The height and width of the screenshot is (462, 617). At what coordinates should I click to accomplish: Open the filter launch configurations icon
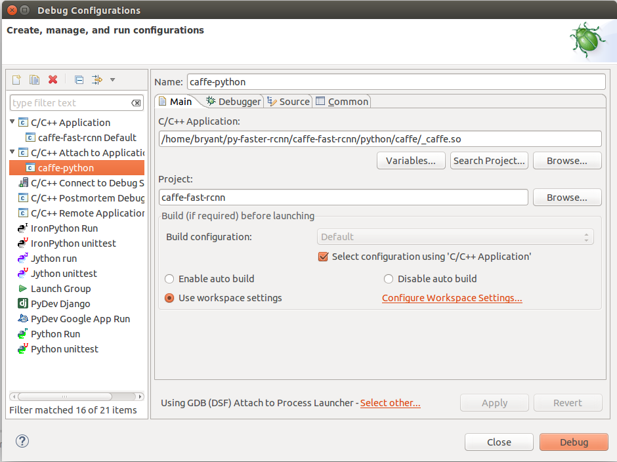pos(96,79)
